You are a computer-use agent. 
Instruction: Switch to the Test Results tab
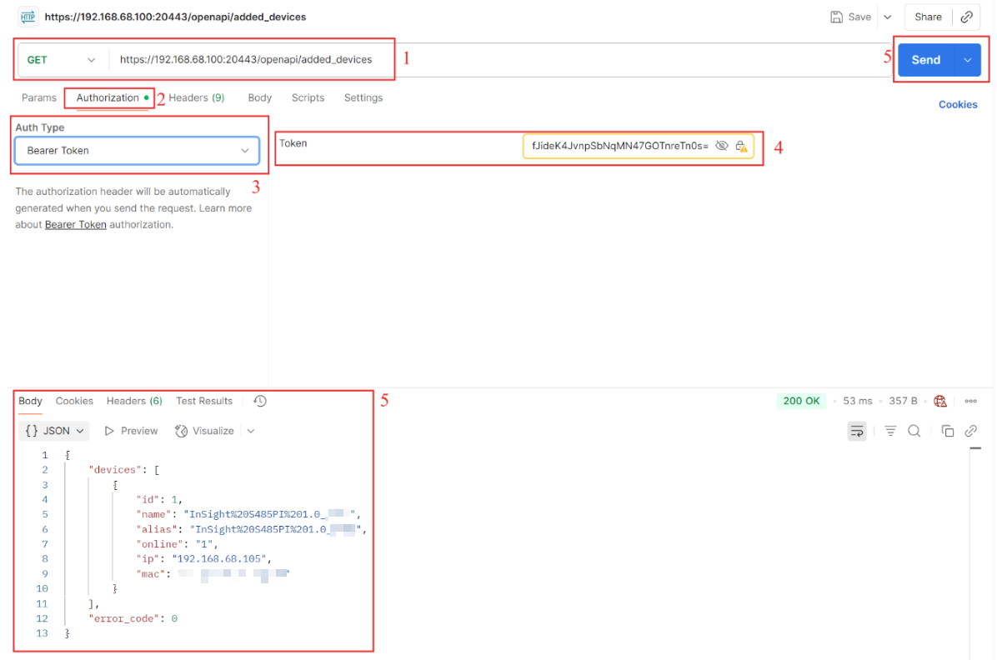point(204,401)
